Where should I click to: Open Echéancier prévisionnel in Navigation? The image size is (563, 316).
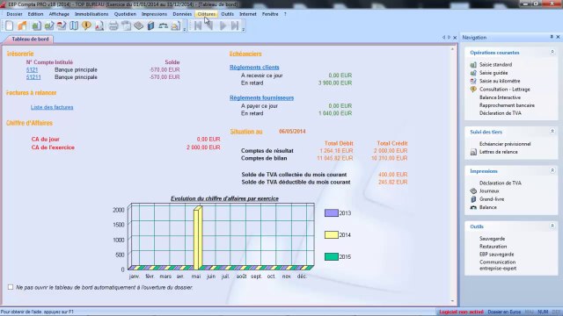(x=505, y=144)
